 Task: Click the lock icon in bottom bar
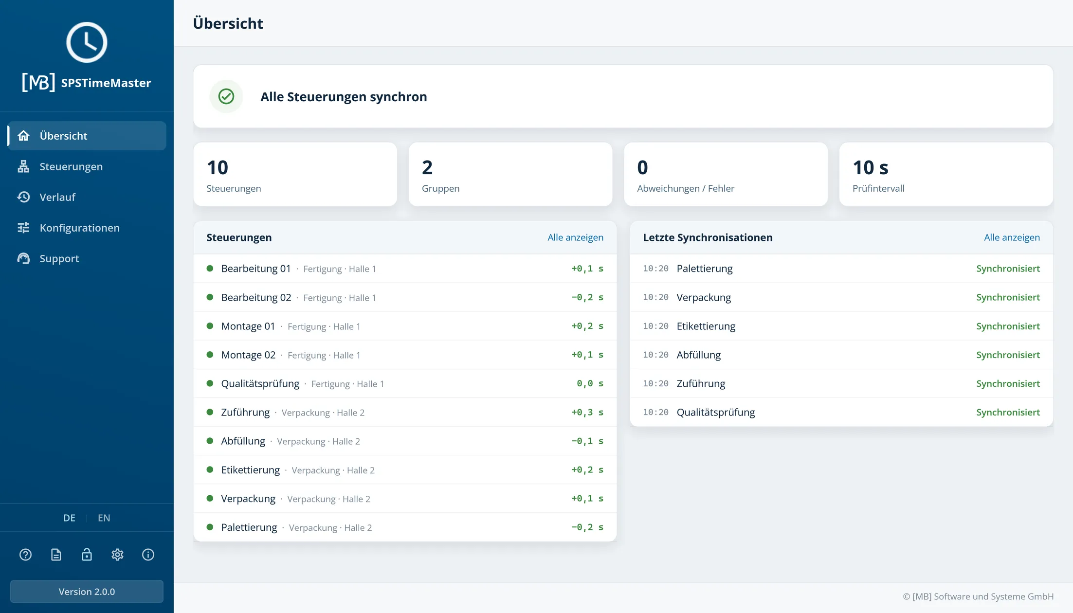(87, 555)
